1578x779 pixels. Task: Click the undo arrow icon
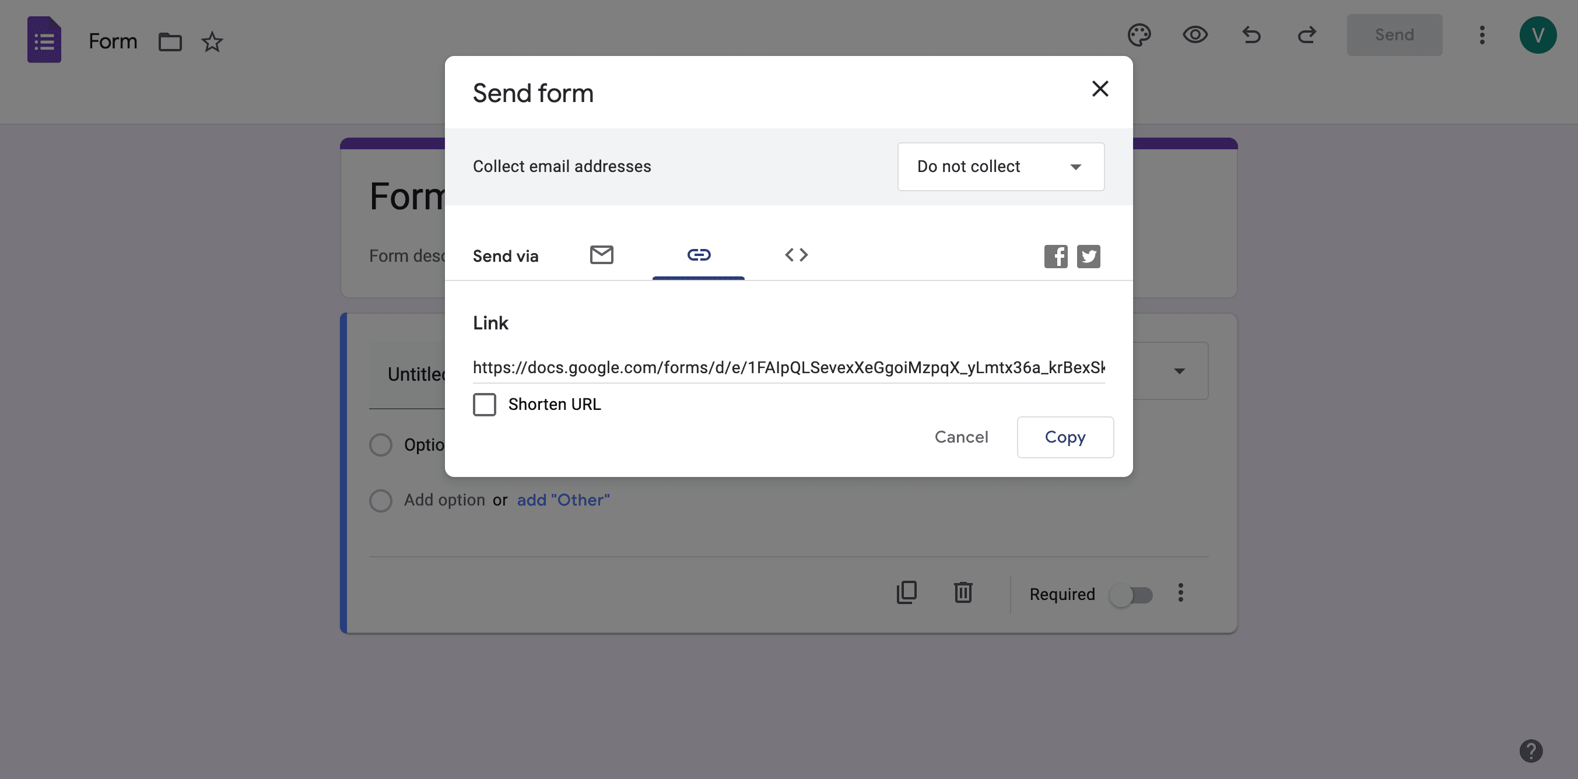coord(1251,35)
